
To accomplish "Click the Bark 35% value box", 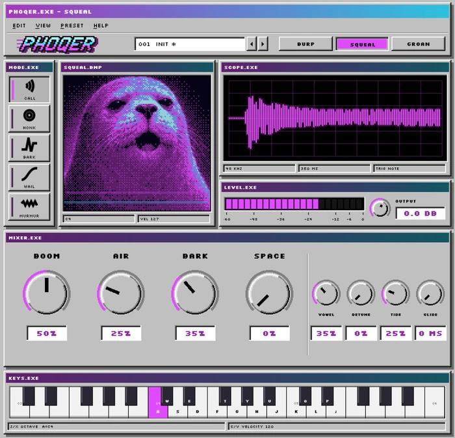I will click(x=195, y=333).
